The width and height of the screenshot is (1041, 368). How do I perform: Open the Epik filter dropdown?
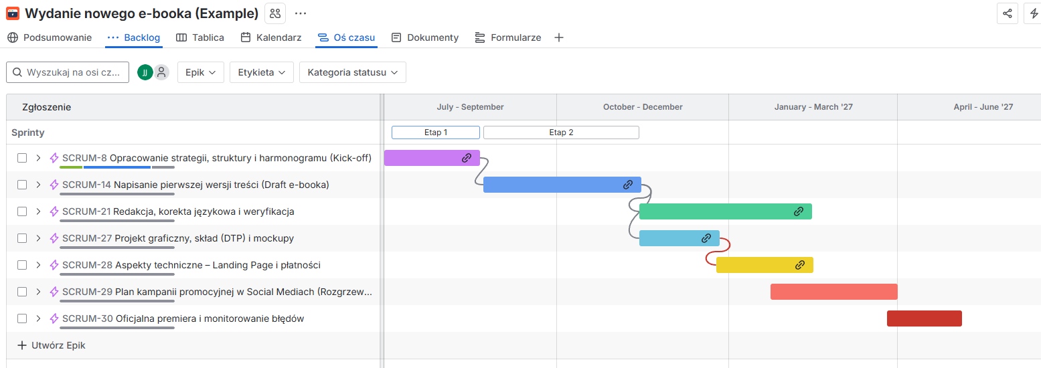[201, 72]
